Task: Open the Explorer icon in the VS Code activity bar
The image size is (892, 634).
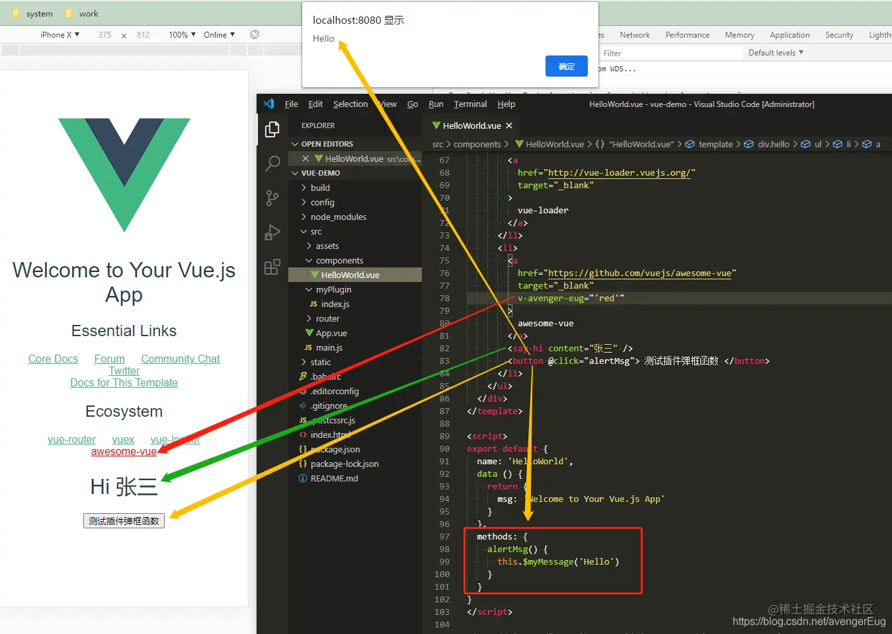Action: pos(272,129)
